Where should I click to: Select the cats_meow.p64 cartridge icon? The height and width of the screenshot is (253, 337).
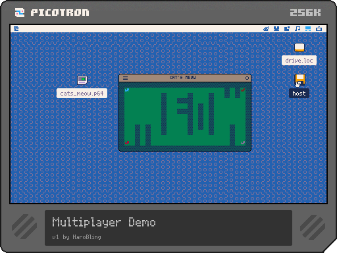[82, 80]
